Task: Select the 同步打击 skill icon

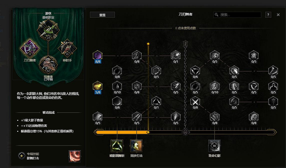Action: [x=136, y=146]
